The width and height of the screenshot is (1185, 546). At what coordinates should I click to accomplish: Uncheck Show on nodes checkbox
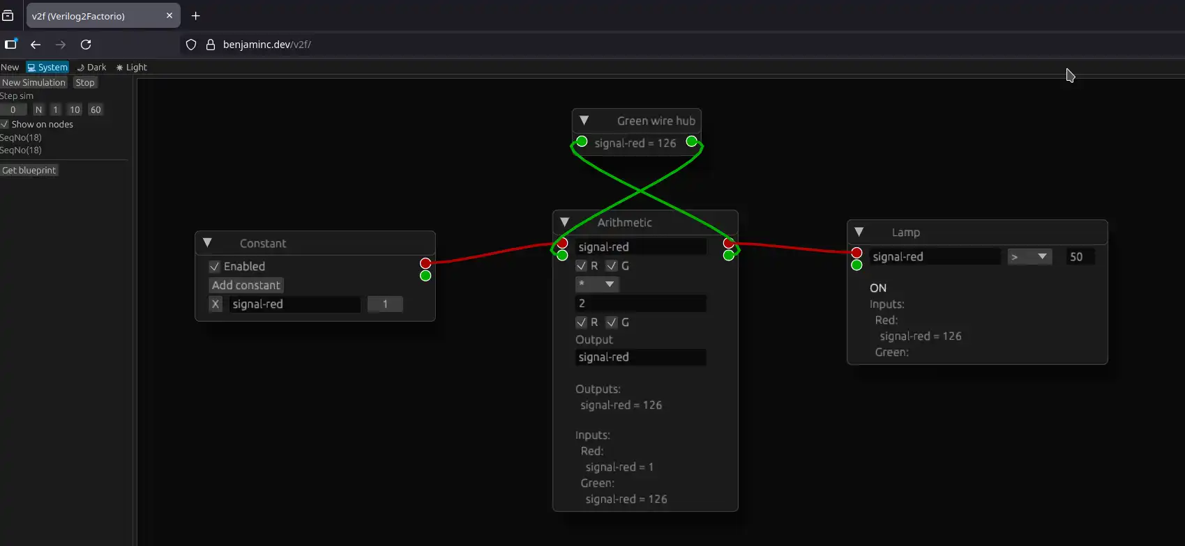(5, 124)
